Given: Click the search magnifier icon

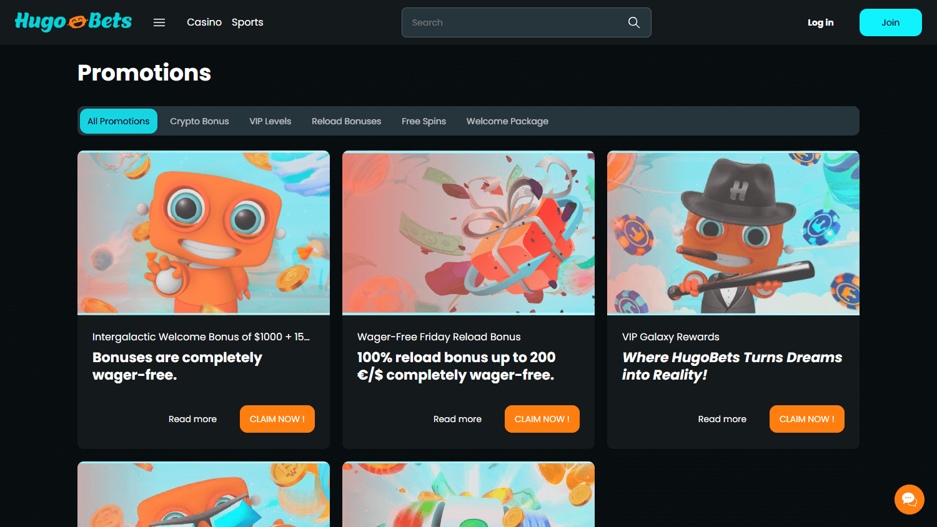Looking at the screenshot, I should point(633,22).
